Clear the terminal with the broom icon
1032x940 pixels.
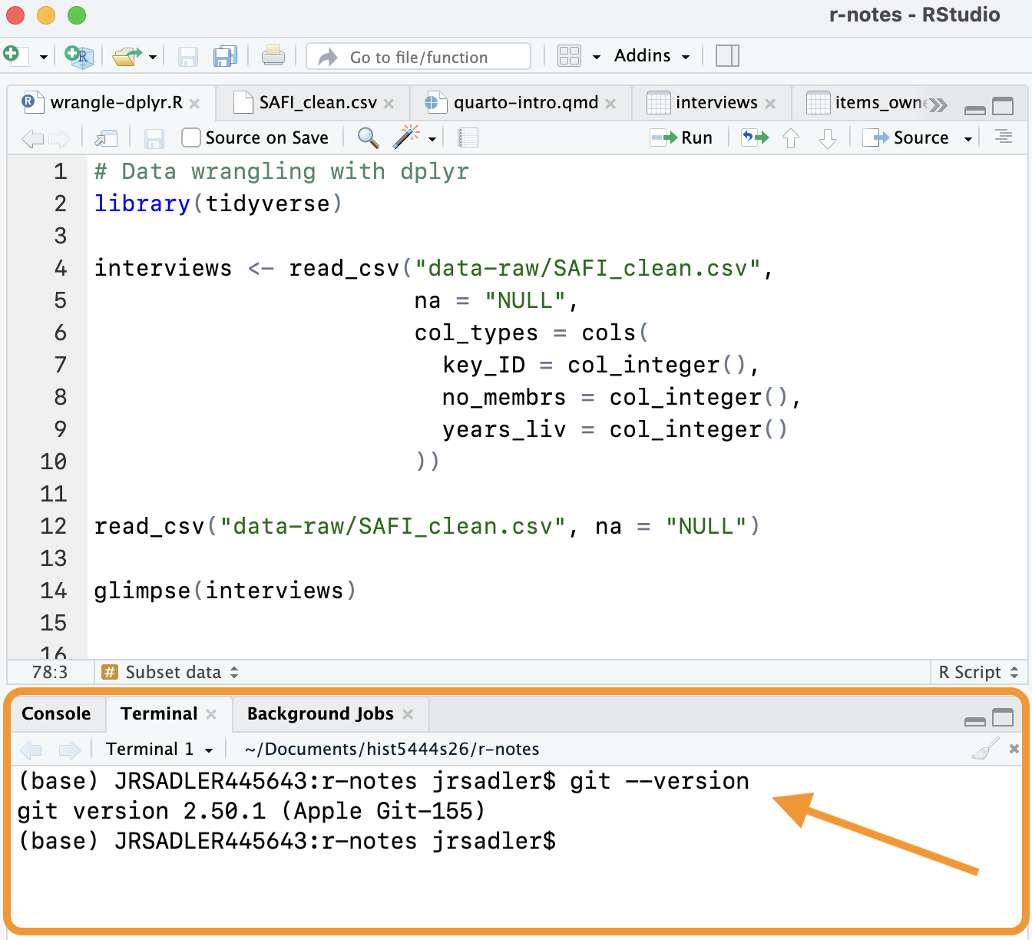click(985, 748)
